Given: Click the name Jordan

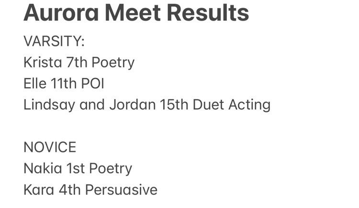Looking at the screenshot, I should (x=133, y=105).
